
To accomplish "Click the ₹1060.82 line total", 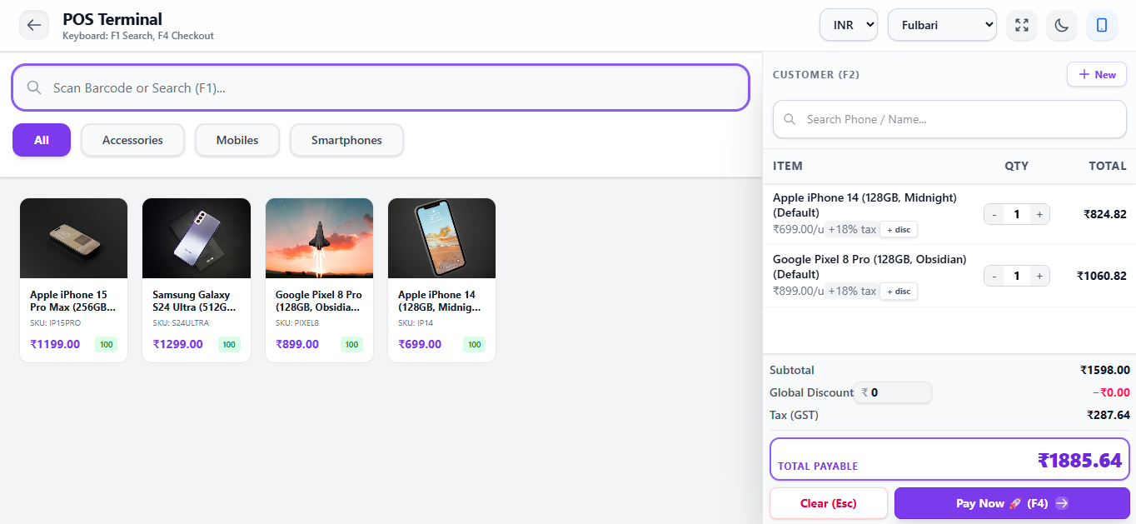I will (x=1101, y=276).
